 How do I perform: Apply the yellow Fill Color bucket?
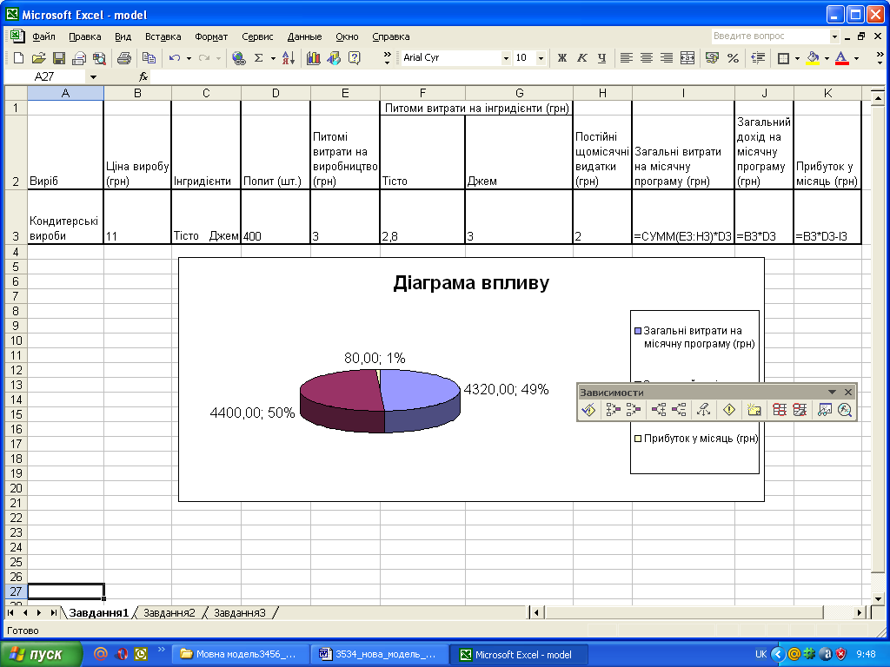pos(813,58)
